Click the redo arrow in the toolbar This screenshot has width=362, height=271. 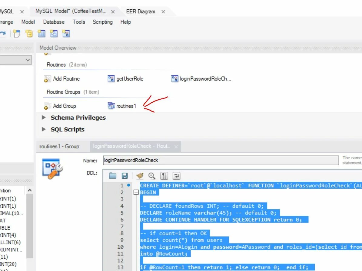click(3, 34)
